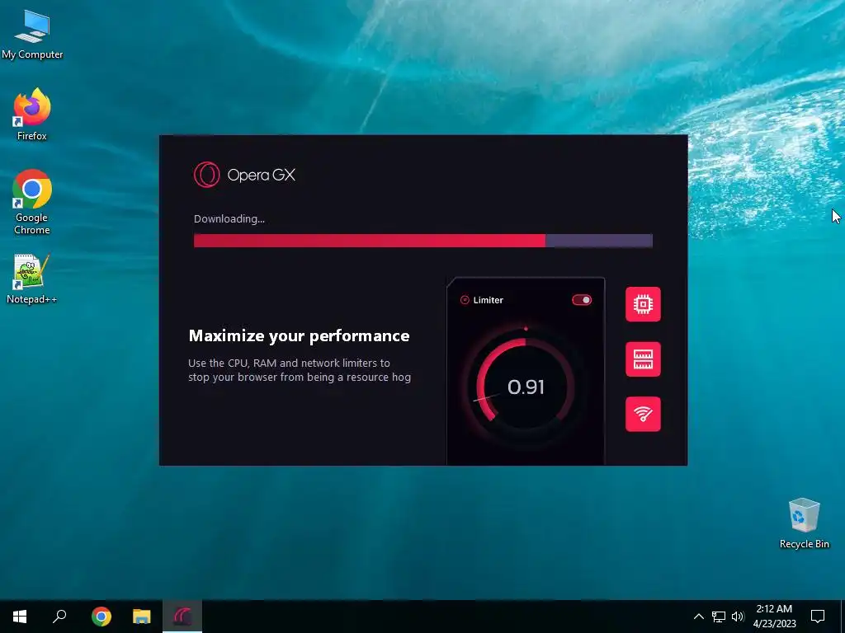
Task: Click the 0.91 circular limiter dial
Action: [525, 386]
